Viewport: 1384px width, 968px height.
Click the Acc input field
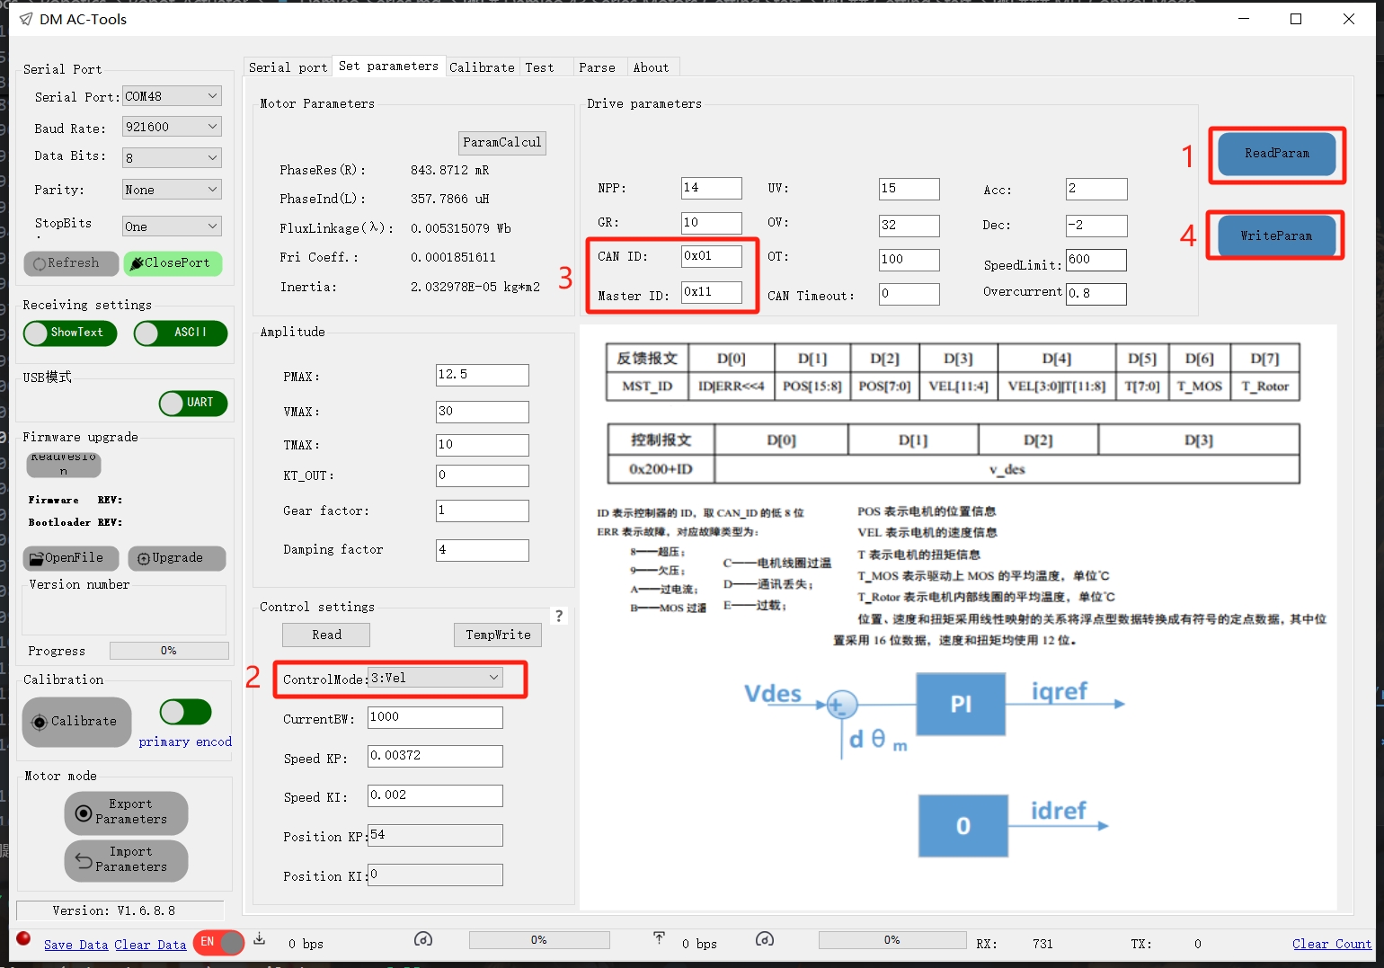point(1096,189)
